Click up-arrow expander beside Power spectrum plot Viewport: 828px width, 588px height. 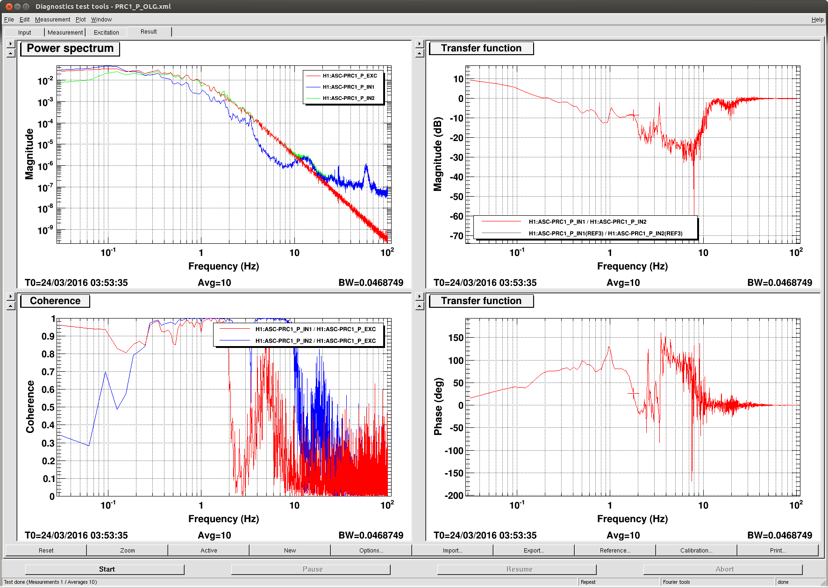[x=11, y=53]
